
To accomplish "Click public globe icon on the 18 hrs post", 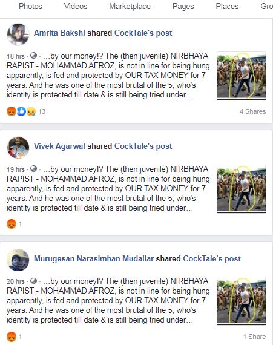I will (33, 56).
